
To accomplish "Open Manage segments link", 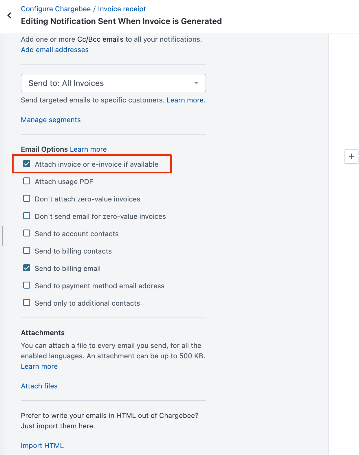I will pyautogui.click(x=51, y=120).
